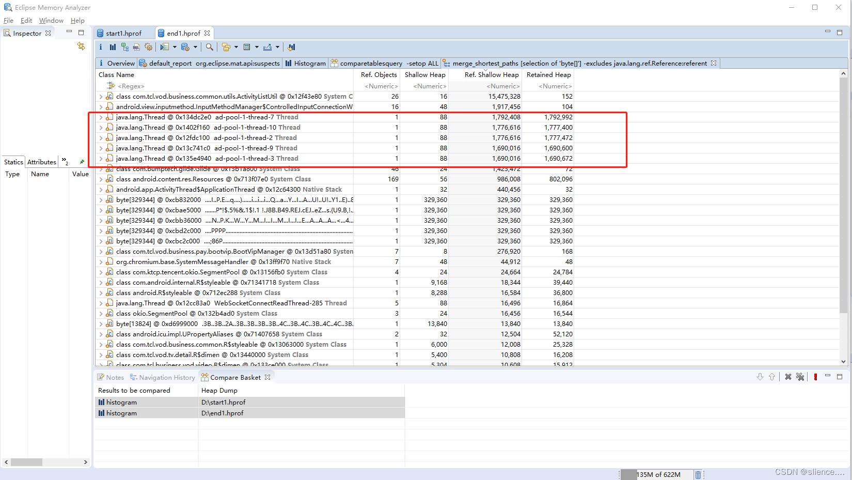Viewport: 852px width, 480px height.
Task: Switch to the Overview tab
Action: point(116,63)
